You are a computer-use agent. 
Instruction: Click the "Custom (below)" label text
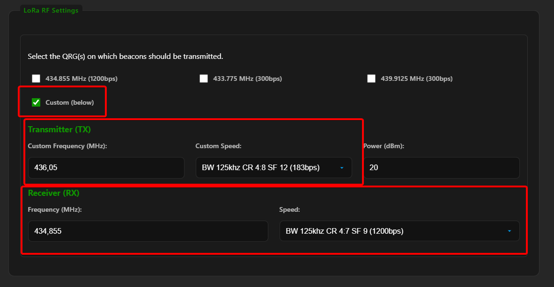pyautogui.click(x=69, y=102)
